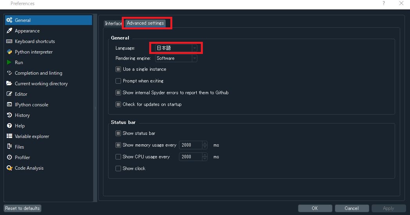Select the Advanced settings tab
The width and height of the screenshot is (410, 215).
[145, 23]
